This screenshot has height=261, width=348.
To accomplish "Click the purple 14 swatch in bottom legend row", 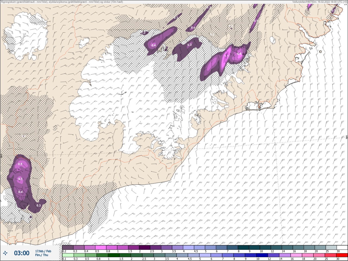I will pos(285,256).
